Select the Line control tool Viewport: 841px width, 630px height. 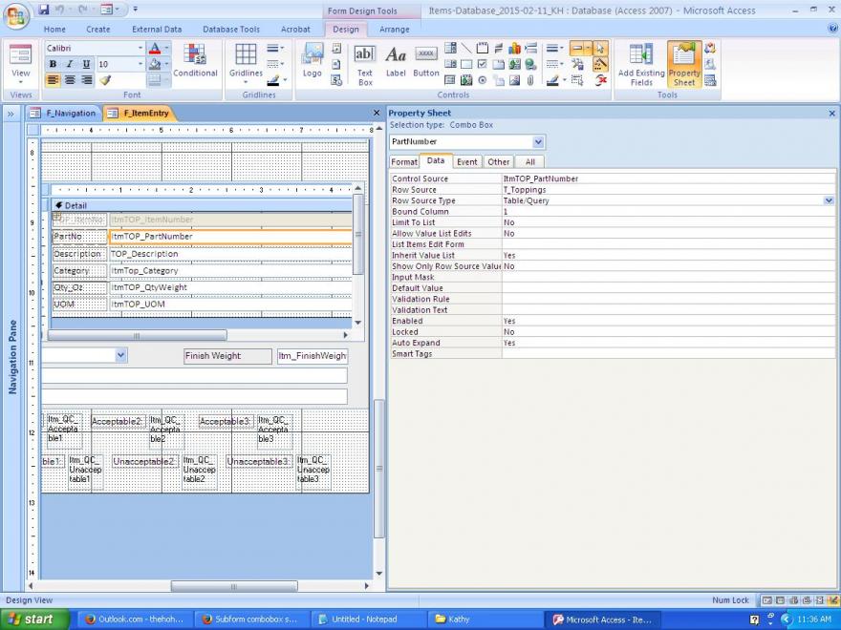pos(466,49)
